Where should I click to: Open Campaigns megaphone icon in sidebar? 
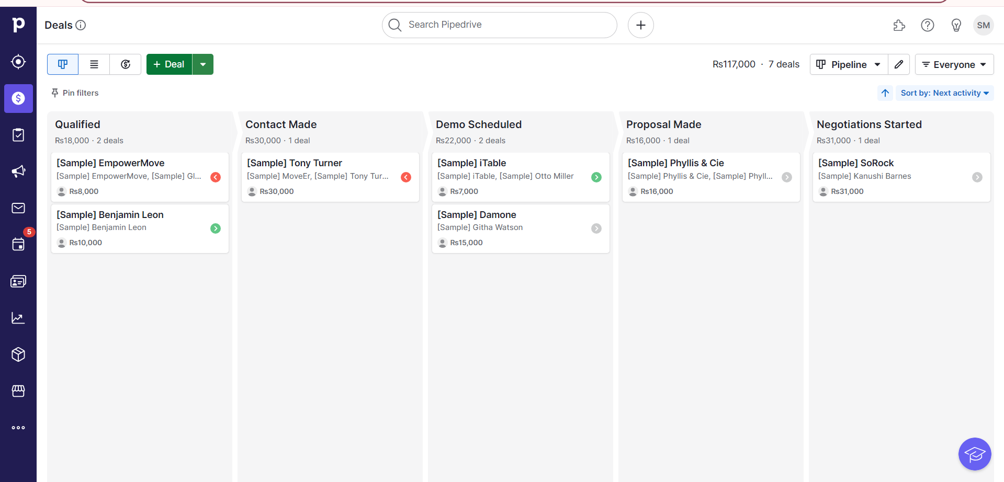[x=18, y=171]
